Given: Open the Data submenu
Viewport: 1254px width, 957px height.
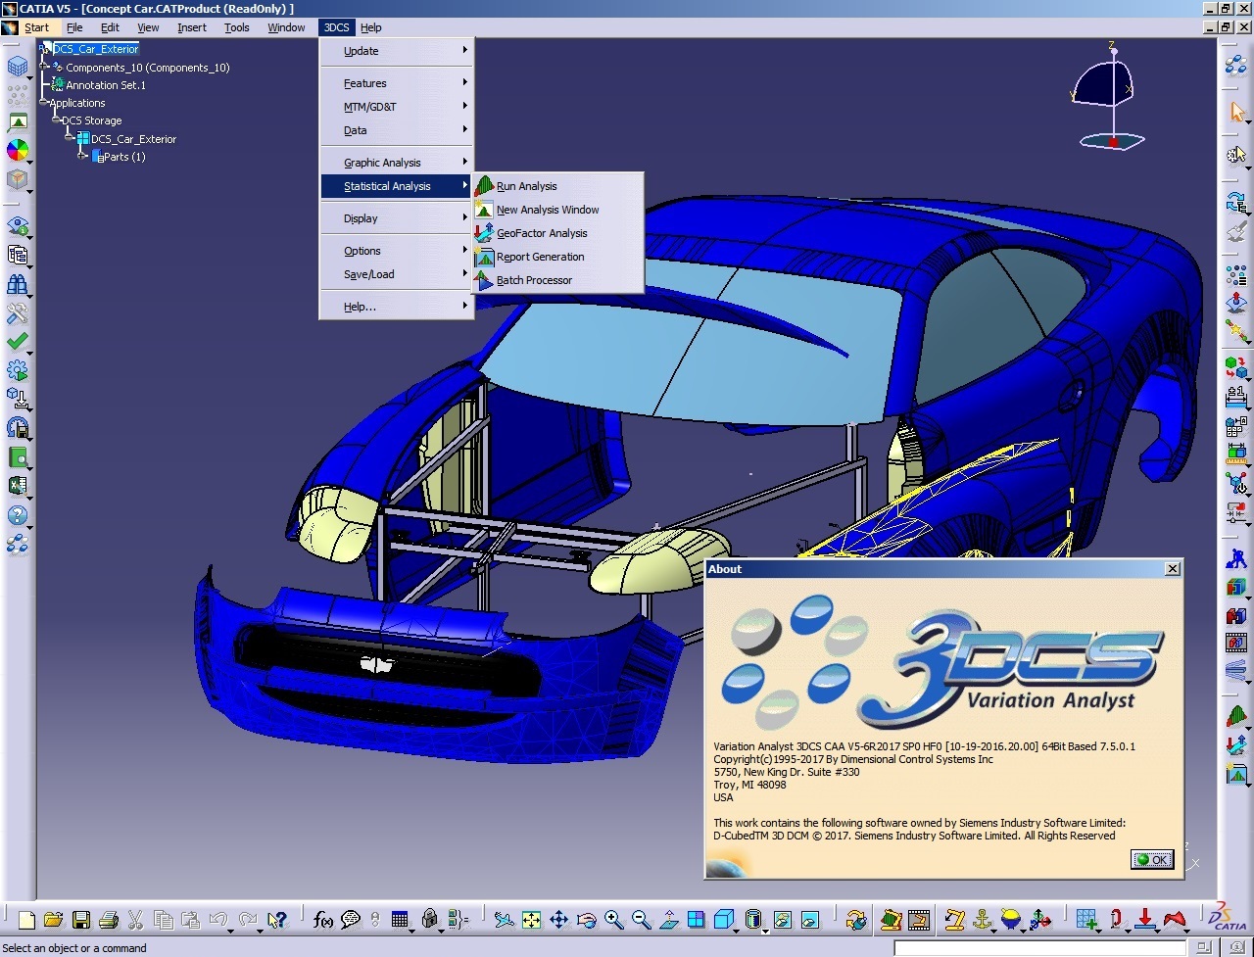Looking at the screenshot, I should pyautogui.click(x=397, y=130).
